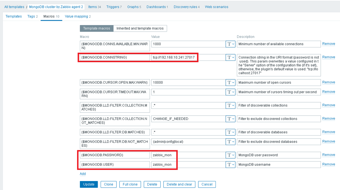
Task: Edit {$MONGODB.PASSWORD} macro name field
Action: tap(115, 155)
